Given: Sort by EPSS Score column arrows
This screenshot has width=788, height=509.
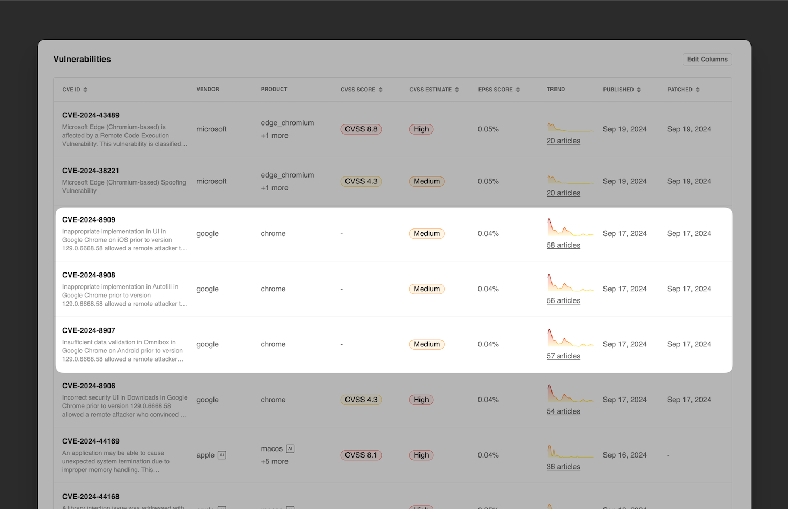Looking at the screenshot, I should click(x=518, y=90).
